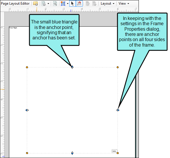
Task: Click the bottom center anchor handle
Action: 72,153
